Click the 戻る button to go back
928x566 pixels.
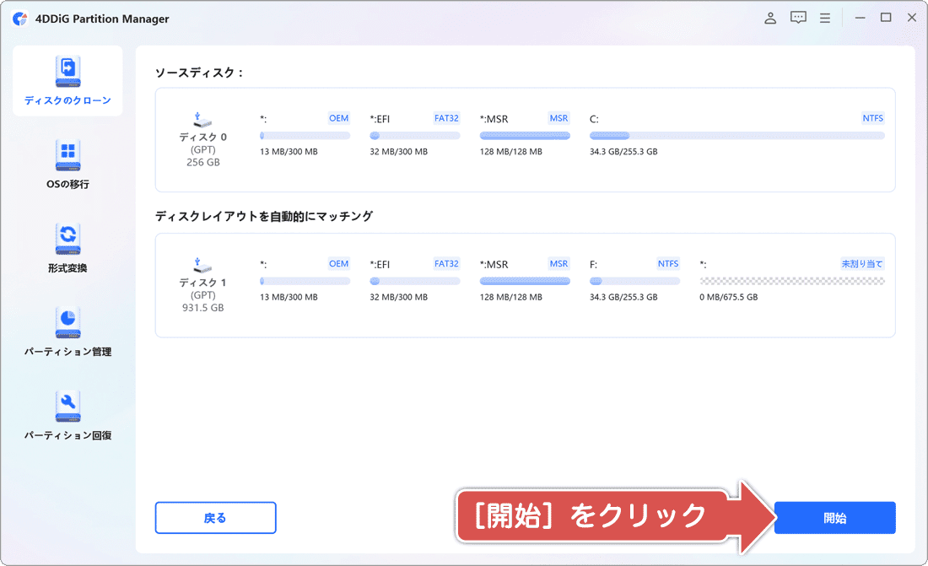pos(214,517)
